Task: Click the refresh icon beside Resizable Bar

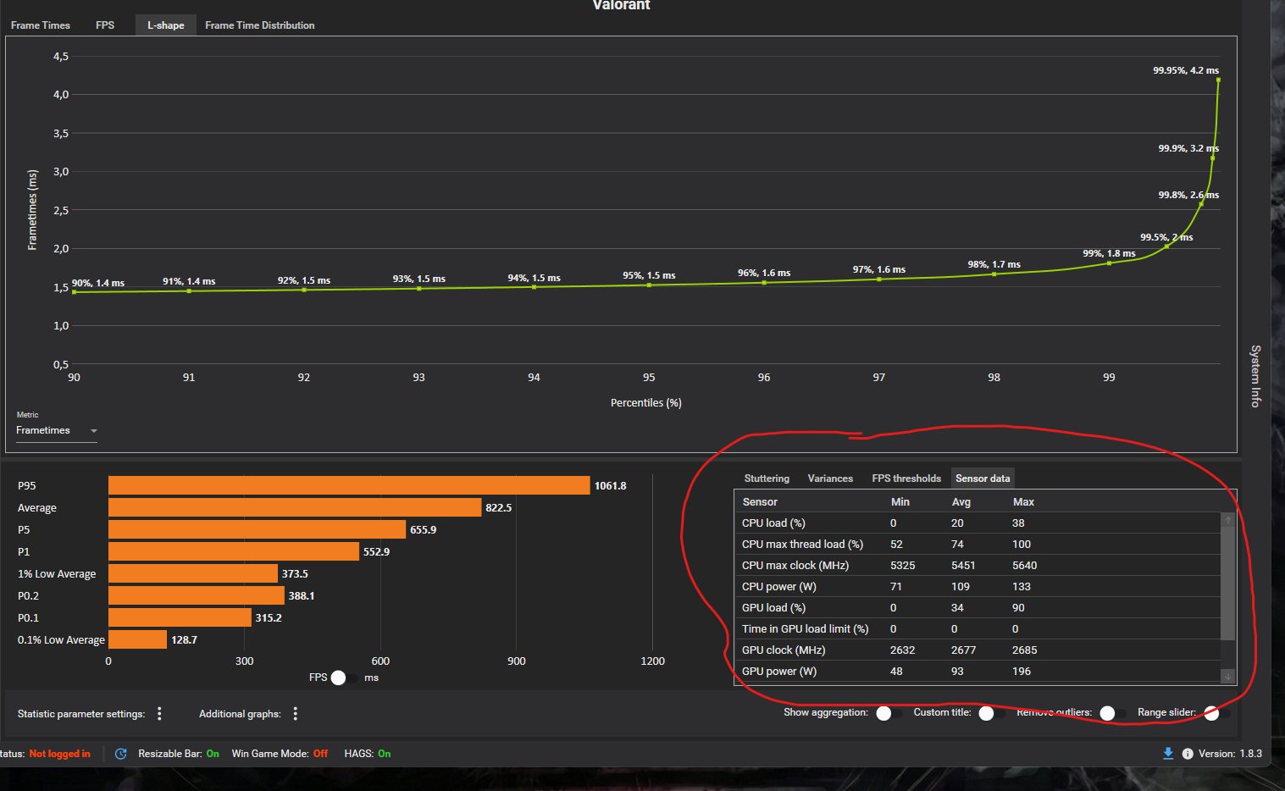Action: point(121,754)
